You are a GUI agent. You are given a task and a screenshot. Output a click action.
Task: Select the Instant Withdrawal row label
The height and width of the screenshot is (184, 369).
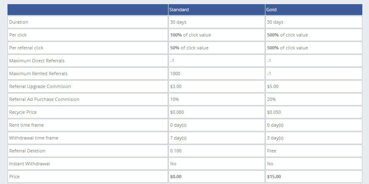click(30, 164)
